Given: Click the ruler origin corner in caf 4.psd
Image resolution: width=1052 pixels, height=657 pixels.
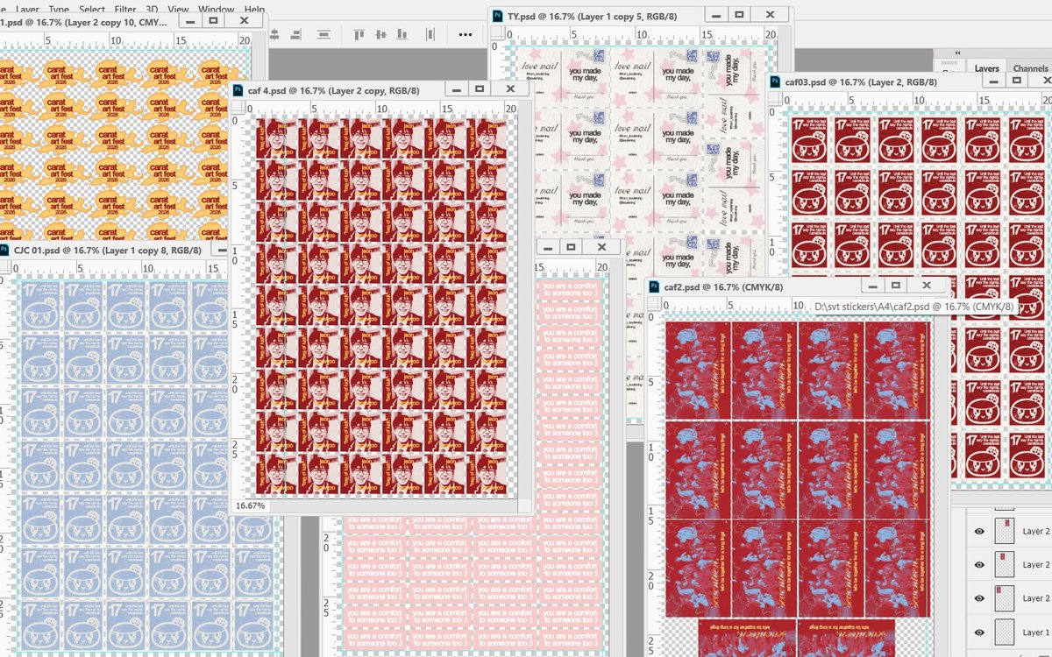Looking at the screenshot, I should [239, 108].
